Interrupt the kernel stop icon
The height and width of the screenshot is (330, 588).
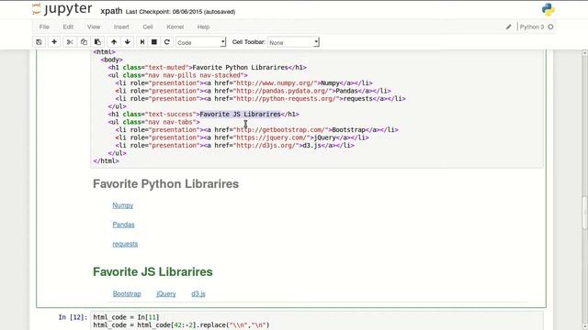pos(153,42)
